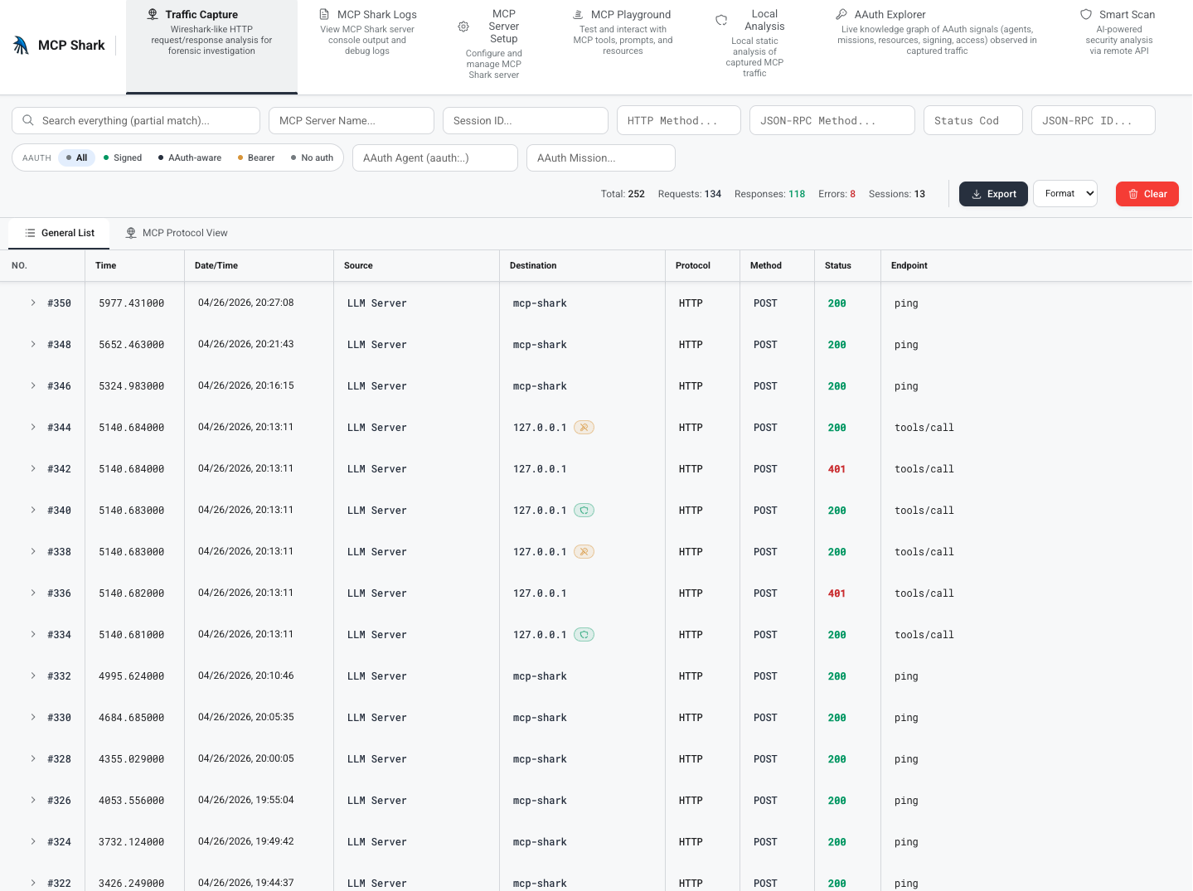Click the MCP Protocol View globe icon
The height and width of the screenshot is (891, 1193).
point(131,233)
